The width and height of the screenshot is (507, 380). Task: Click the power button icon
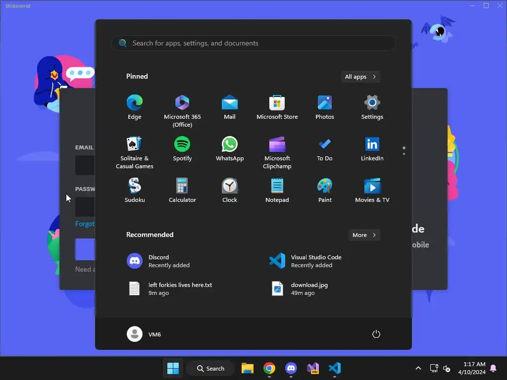(x=376, y=334)
